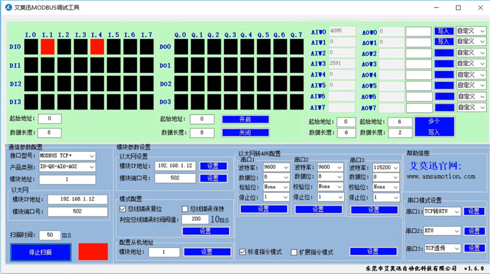This screenshot has width=490, height=274.
Task: Toggle the DO0 Q.0 output square
Action: (x=181, y=47)
